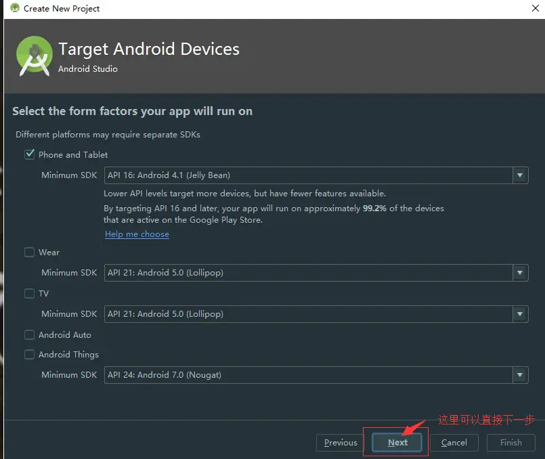Click the small Android Studio title bar icon
The height and width of the screenshot is (459, 545).
click(x=15, y=8)
